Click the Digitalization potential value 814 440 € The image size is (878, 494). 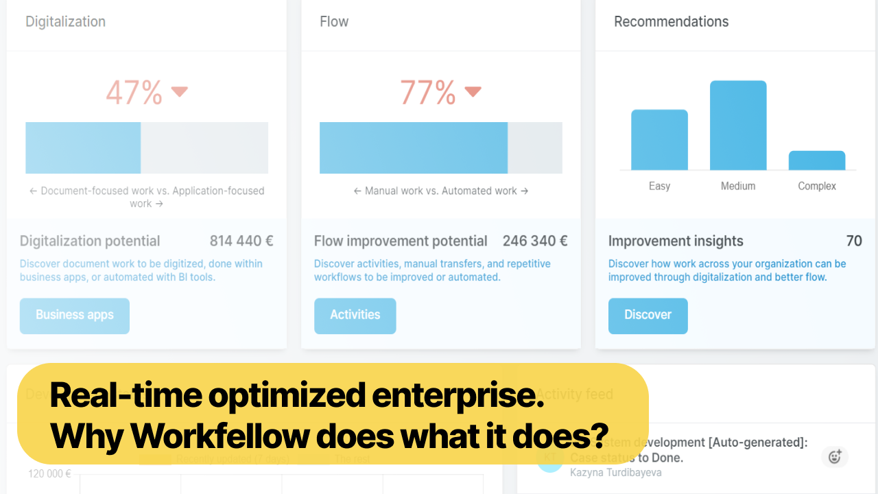241,241
